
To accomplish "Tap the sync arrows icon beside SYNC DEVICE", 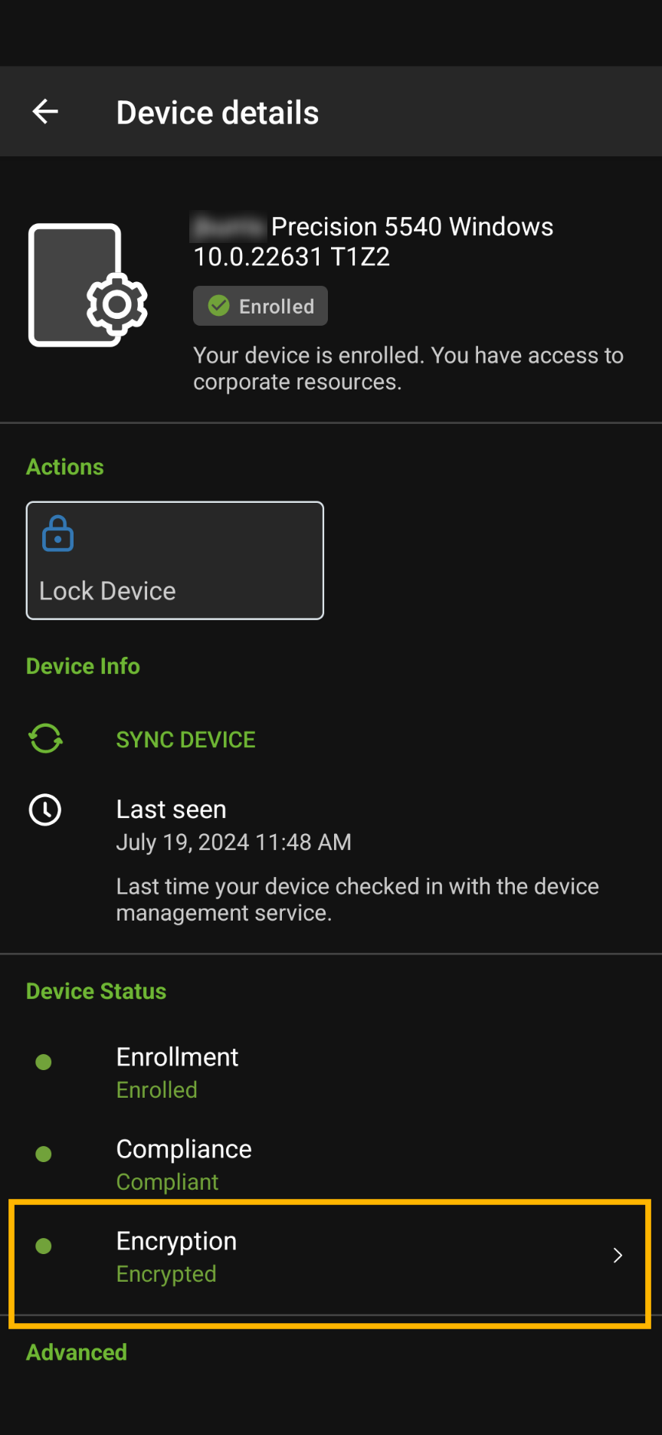I will pos(44,738).
